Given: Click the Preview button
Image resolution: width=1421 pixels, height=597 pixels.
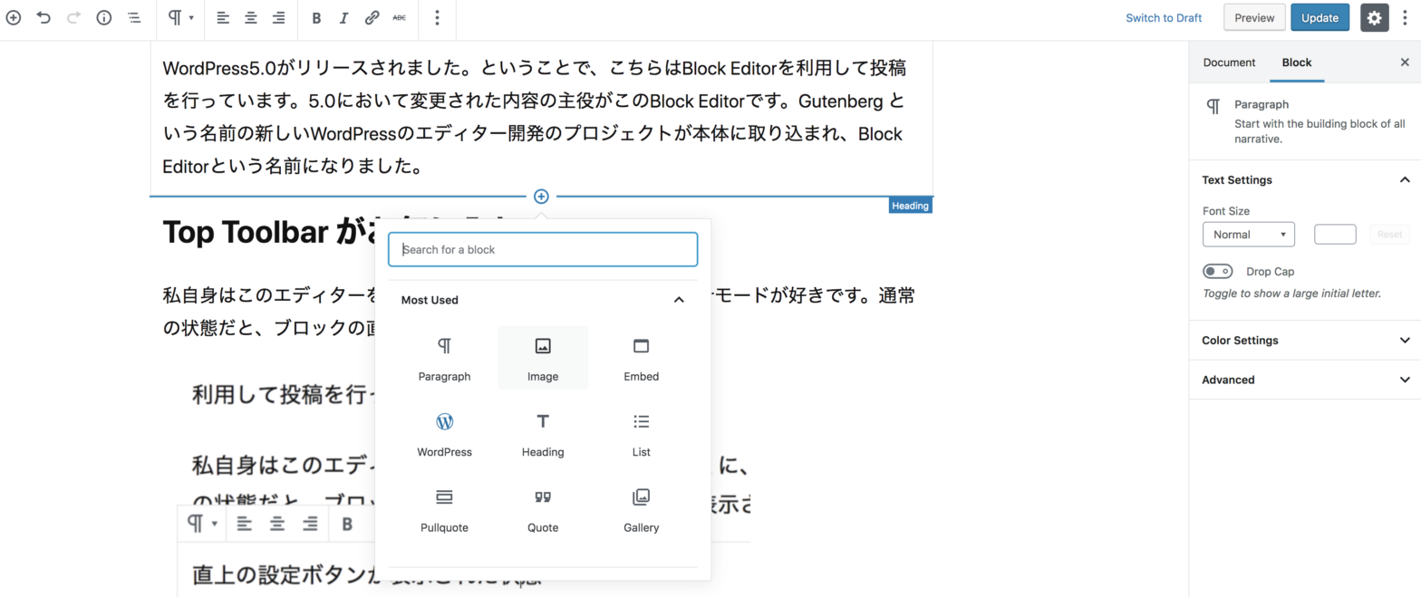Looking at the screenshot, I should click(1254, 17).
